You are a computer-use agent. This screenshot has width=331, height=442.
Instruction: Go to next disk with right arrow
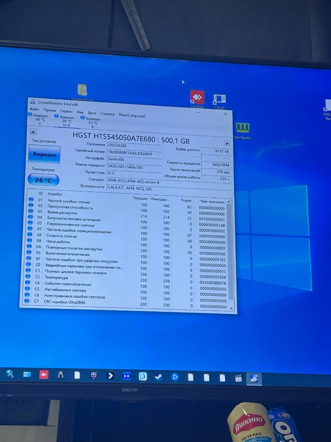(x=227, y=143)
